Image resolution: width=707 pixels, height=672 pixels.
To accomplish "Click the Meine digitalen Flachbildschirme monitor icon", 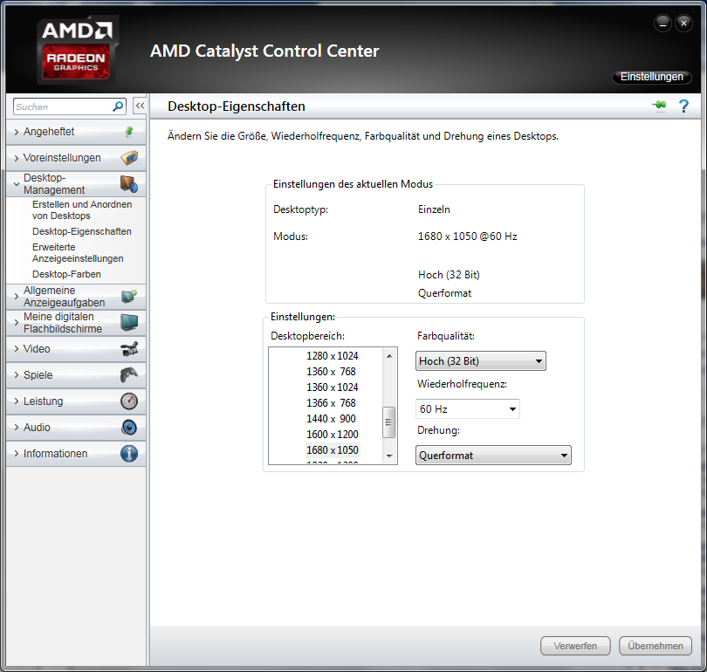I will point(129,323).
